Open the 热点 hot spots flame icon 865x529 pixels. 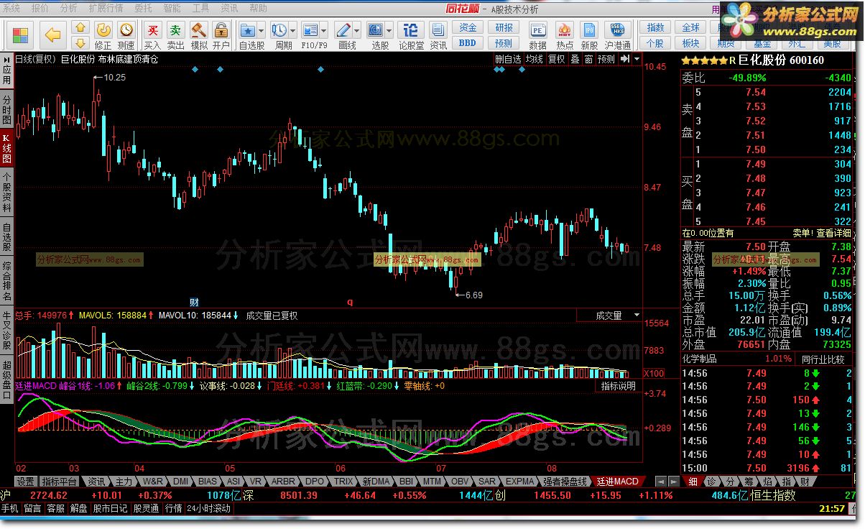(x=565, y=34)
